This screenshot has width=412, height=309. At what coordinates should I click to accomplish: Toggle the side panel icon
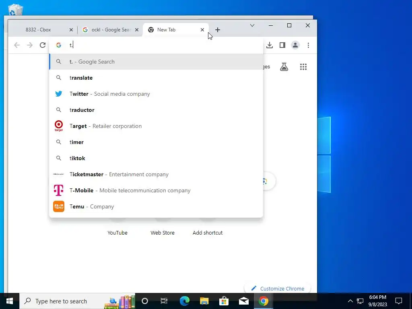[282, 45]
